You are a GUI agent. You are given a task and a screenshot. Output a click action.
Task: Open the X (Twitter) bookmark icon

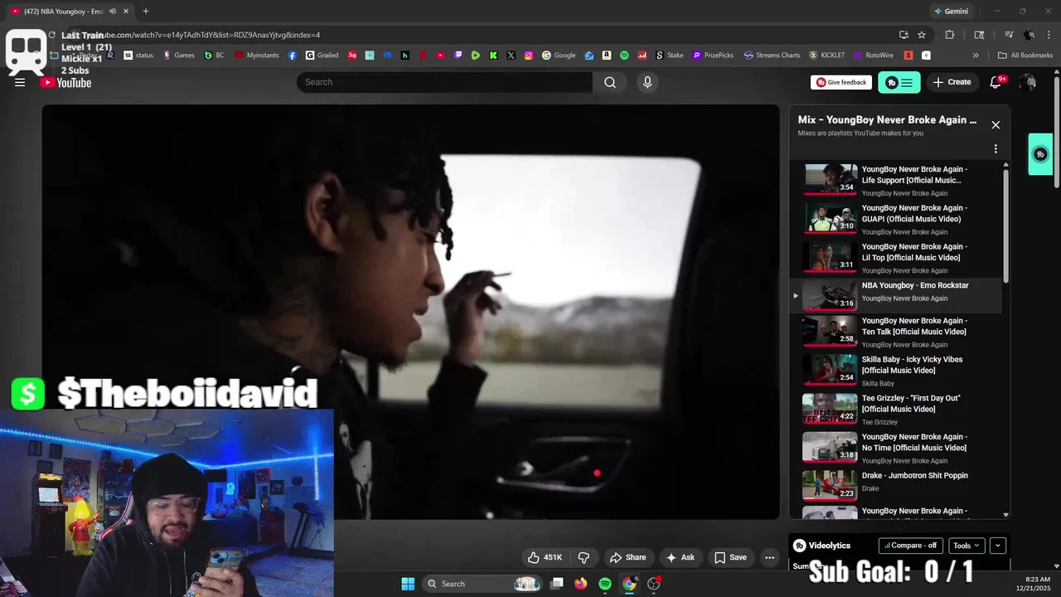tap(511, 56)
